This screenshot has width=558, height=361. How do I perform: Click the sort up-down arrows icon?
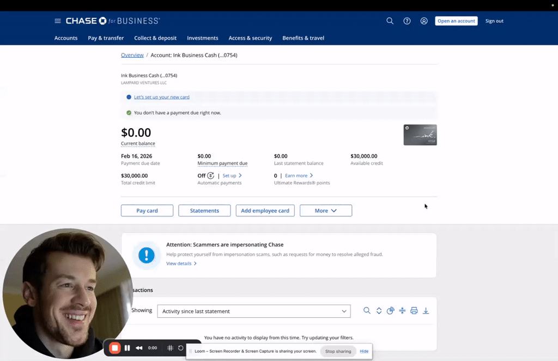click(379, 311)
